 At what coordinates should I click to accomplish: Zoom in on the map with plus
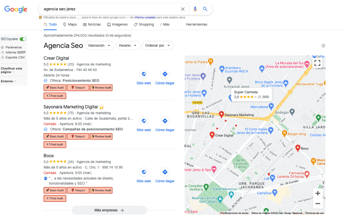(x=318, y=193)
